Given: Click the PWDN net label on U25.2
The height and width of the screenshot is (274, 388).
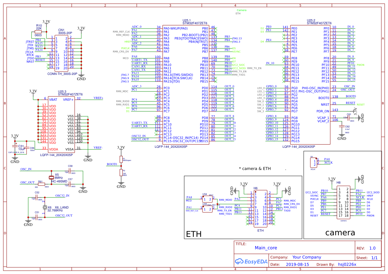Looking at the screenshot, I should pos(361,65).
